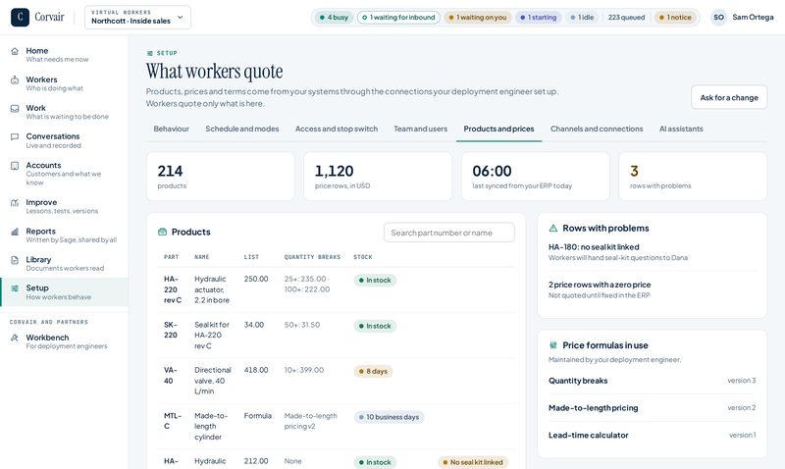
Task: Click the Library document icon
Action: coord(15,260)
